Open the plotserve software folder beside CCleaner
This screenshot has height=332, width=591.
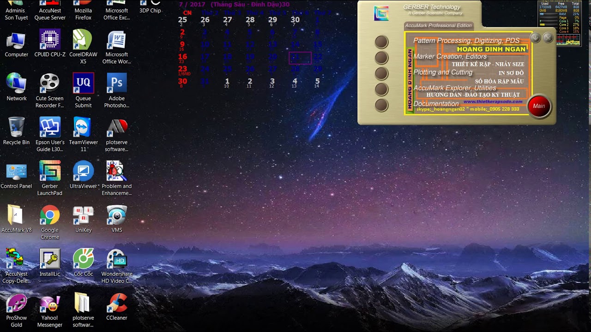83,310
